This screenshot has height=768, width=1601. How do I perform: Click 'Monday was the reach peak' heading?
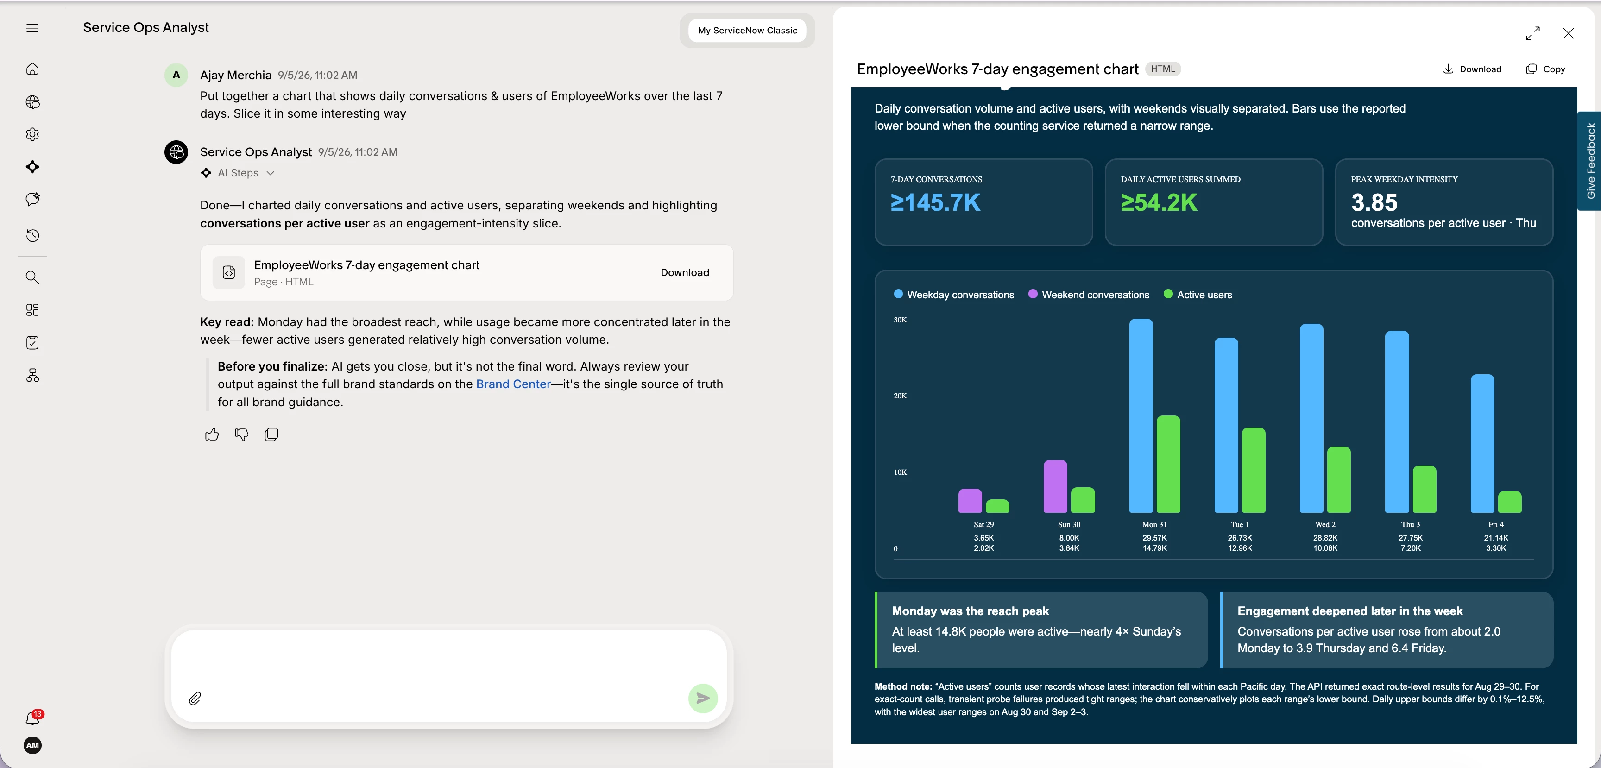click(970, 611)
